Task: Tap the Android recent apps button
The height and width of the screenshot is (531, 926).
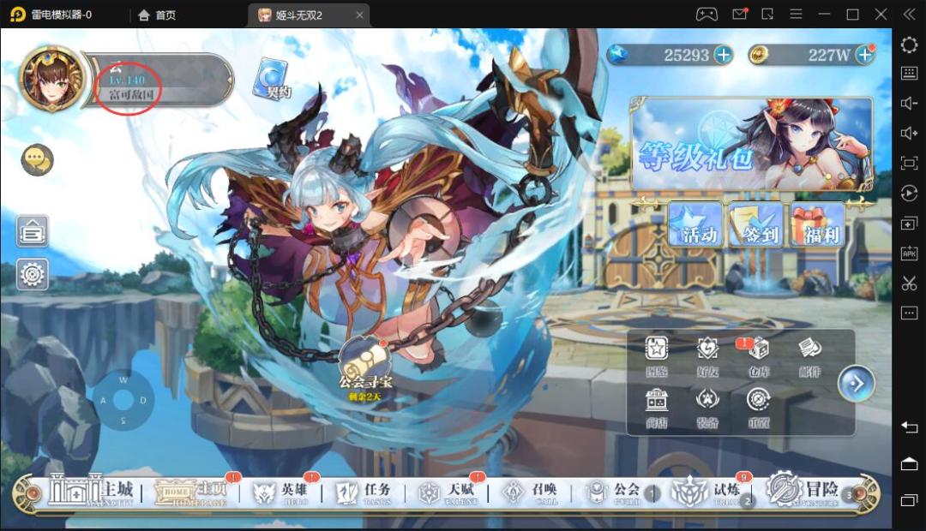Action: click(x=909, y=500)
